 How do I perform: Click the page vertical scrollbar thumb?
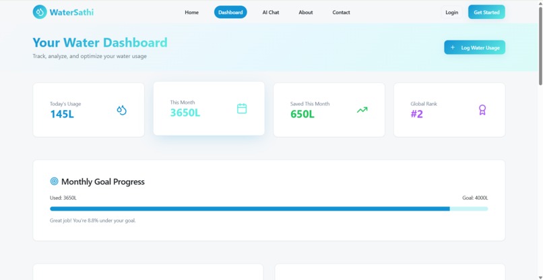coord(540,46)
